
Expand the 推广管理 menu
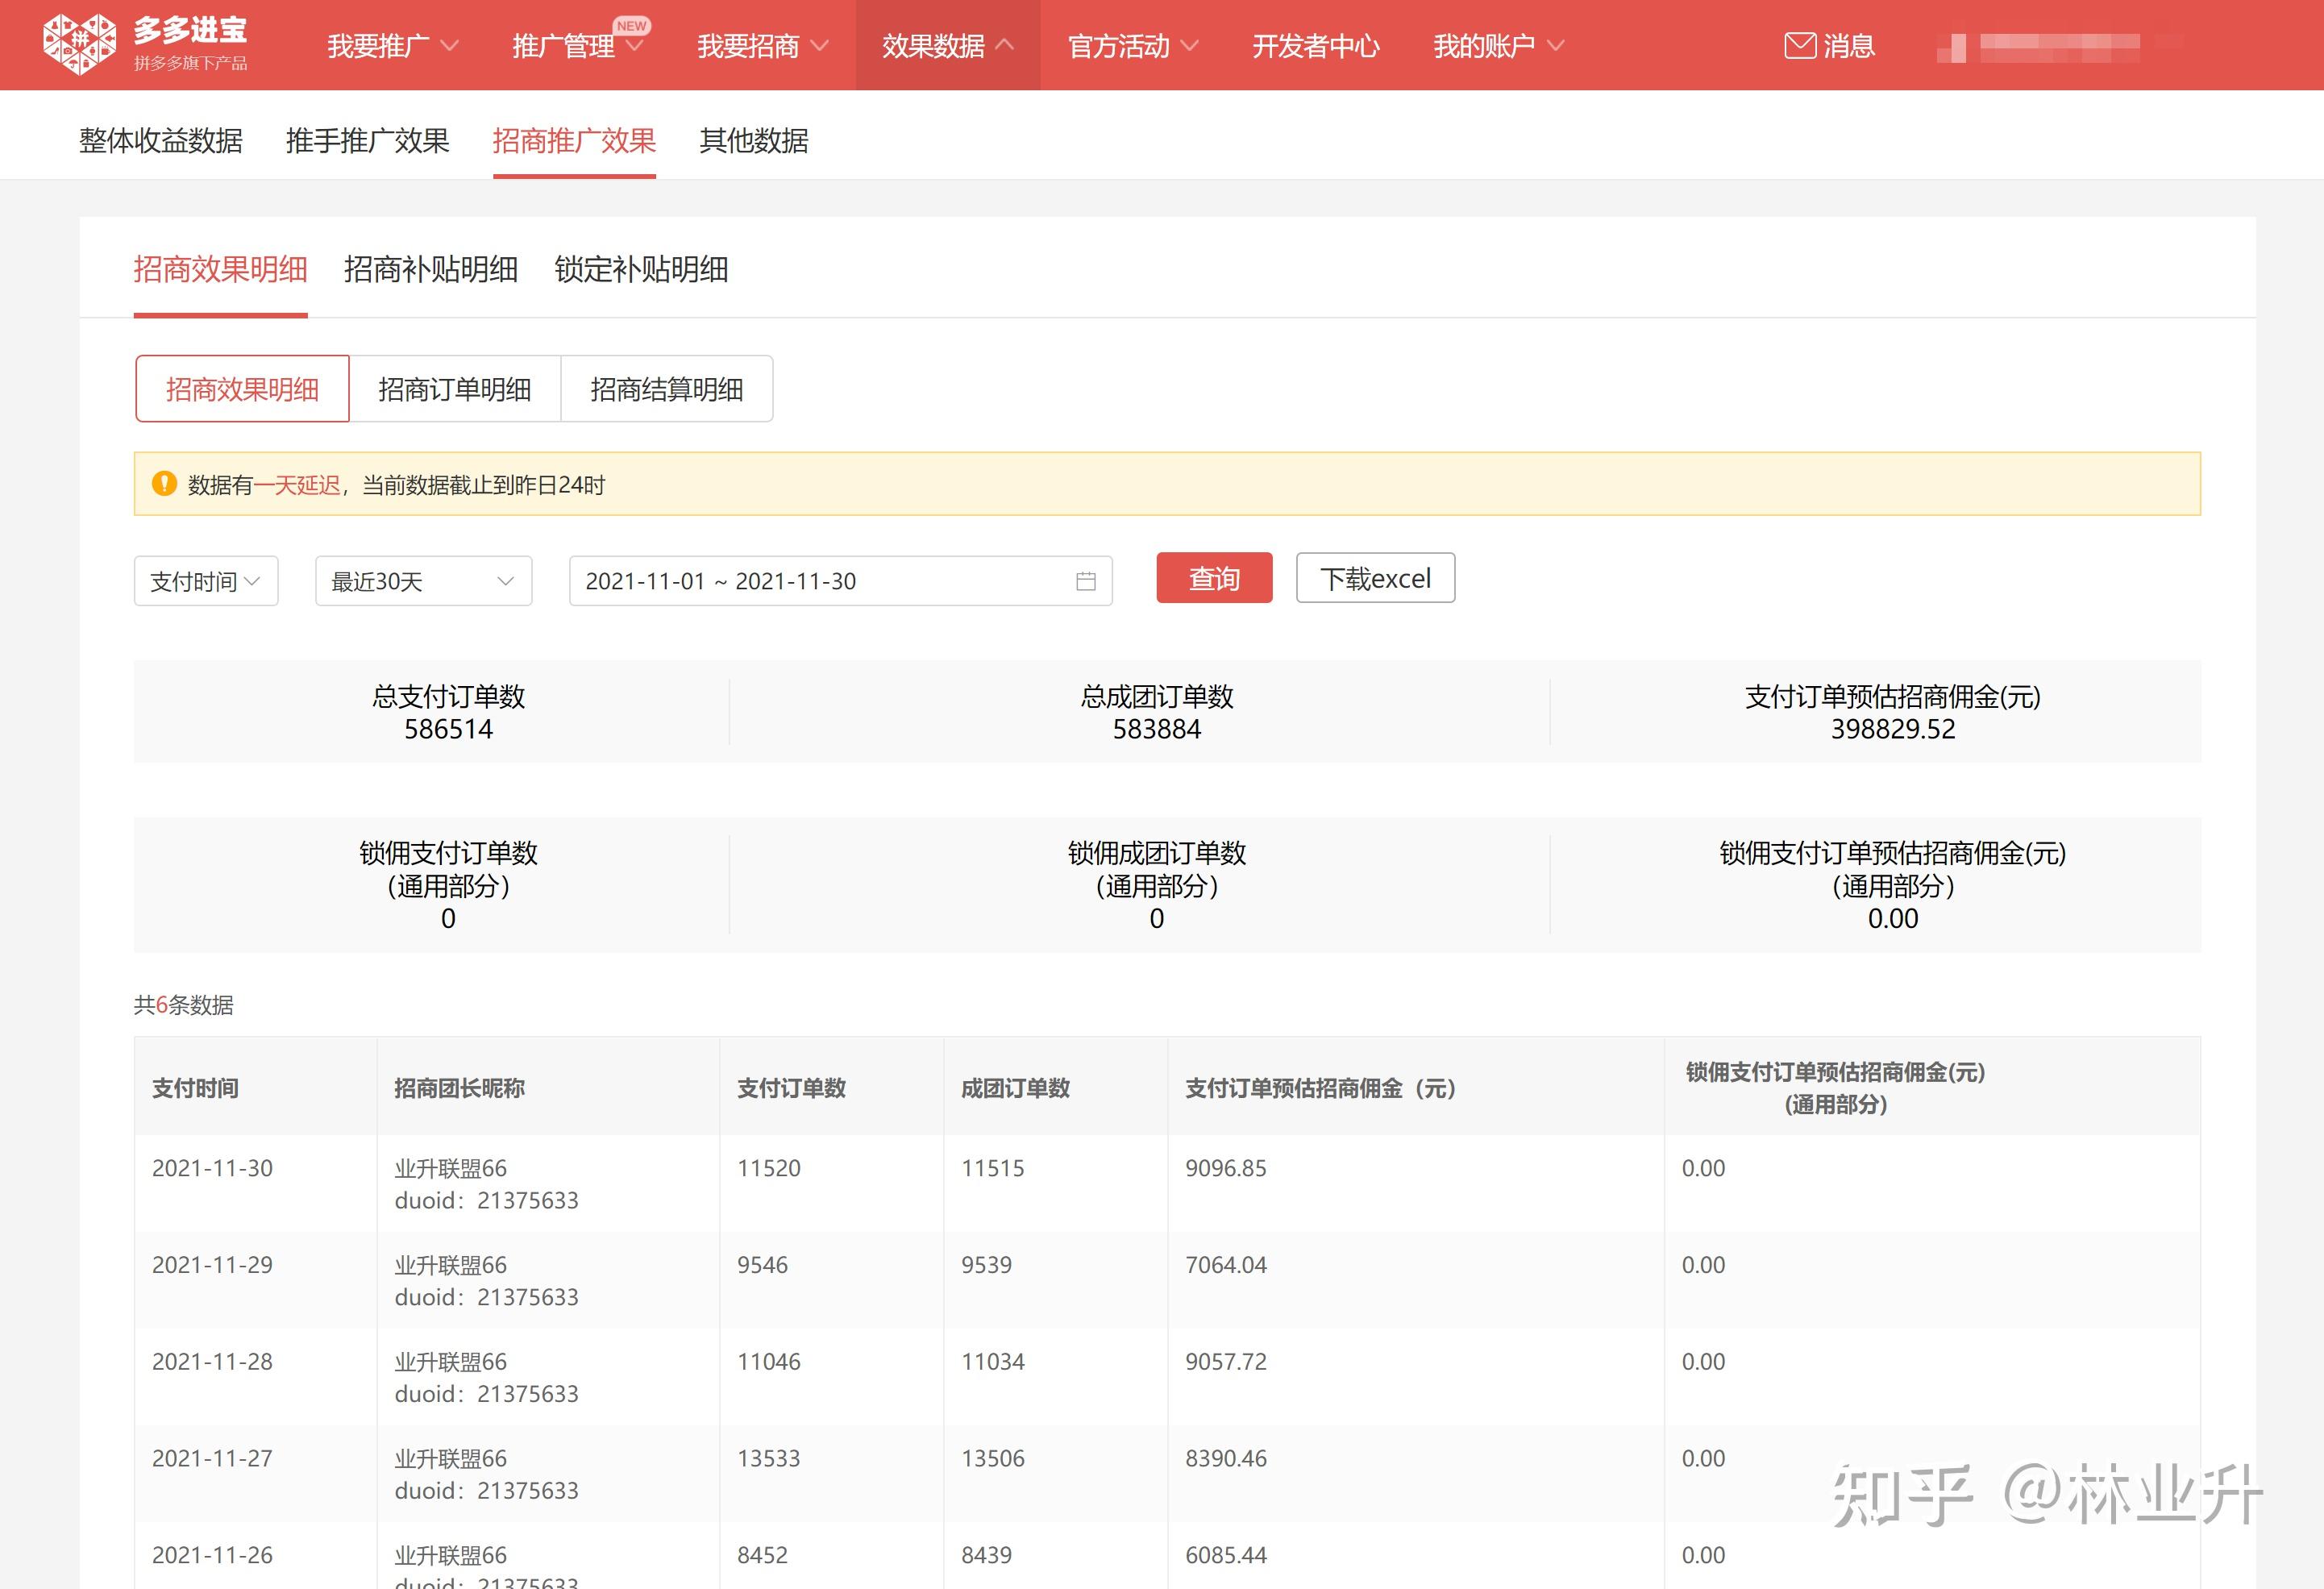(577, 46)
